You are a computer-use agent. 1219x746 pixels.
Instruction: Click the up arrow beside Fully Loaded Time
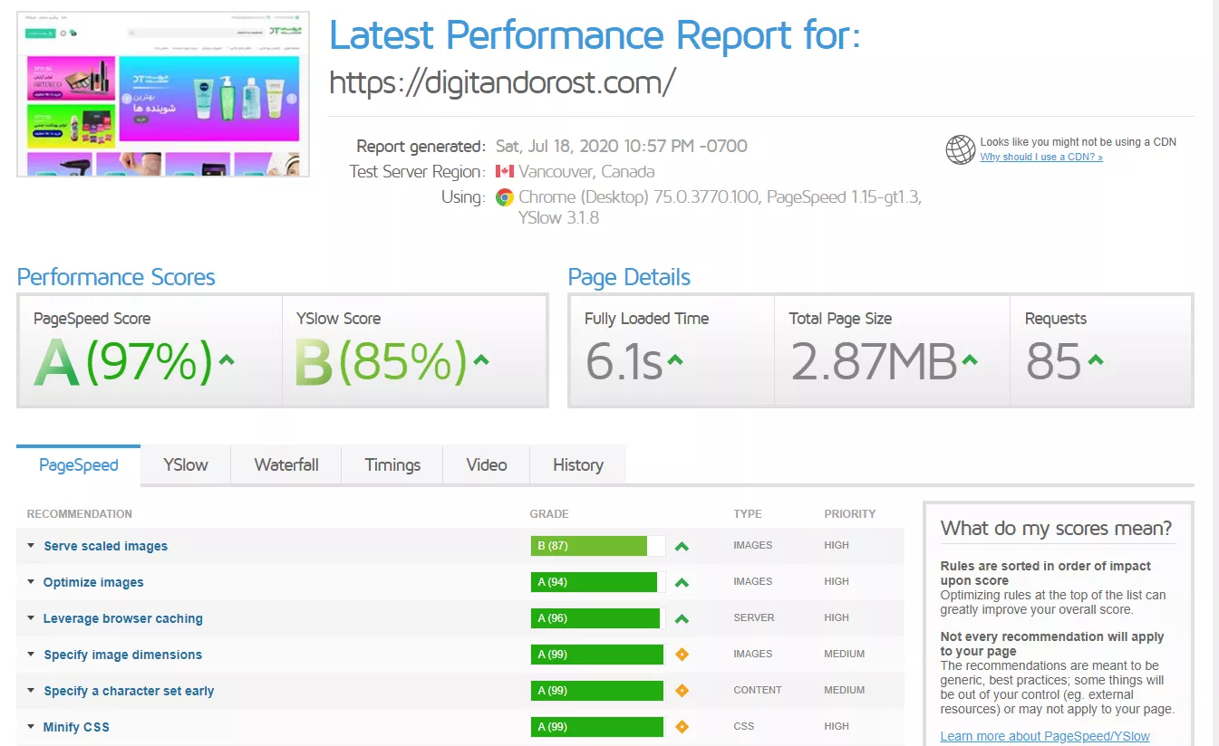point(674,360)
